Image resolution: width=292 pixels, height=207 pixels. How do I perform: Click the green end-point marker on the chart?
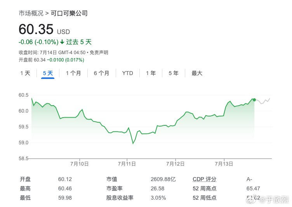pos(254,100)
